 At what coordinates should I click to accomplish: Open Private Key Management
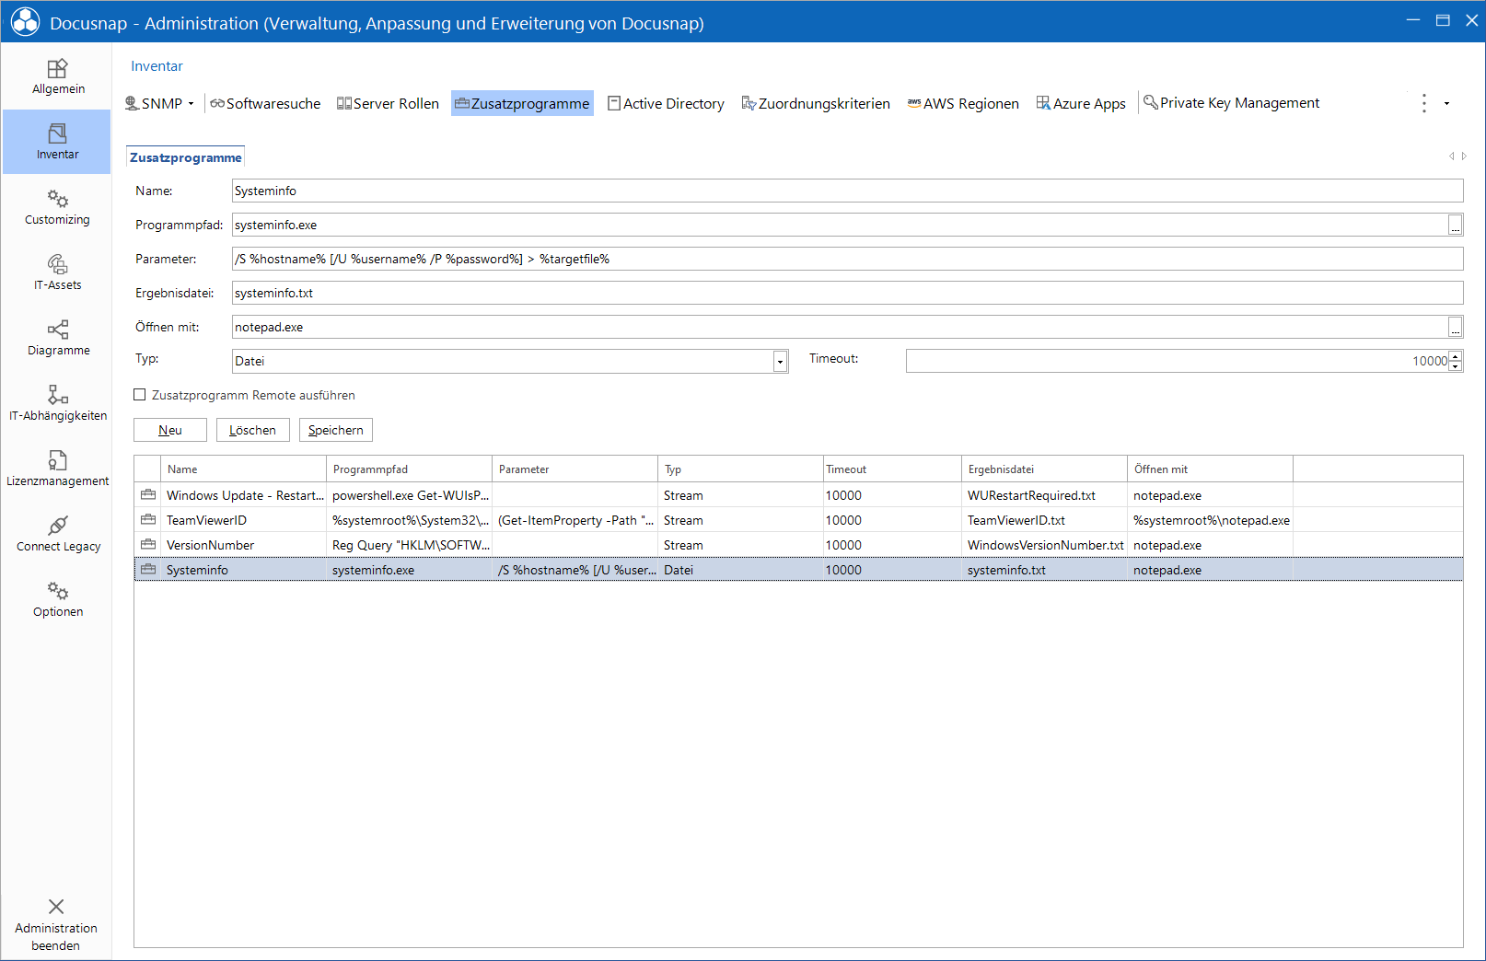pos(1232,102)
